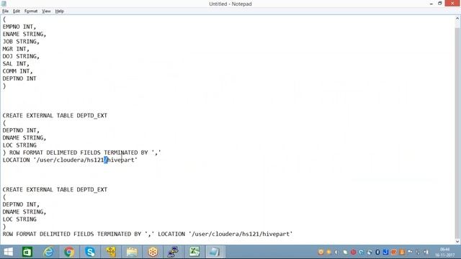Launch Internet Explorer from the taskbar
This screenshot has width=461, height=259.
click(x=48, y=252)
